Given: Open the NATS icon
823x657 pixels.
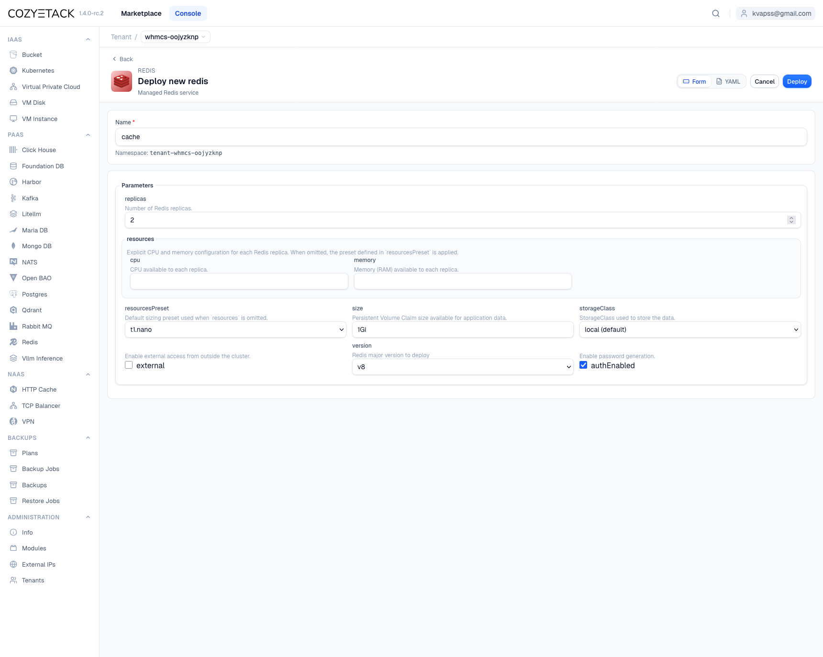Looking at the screenshot, I should click(13, 262).
